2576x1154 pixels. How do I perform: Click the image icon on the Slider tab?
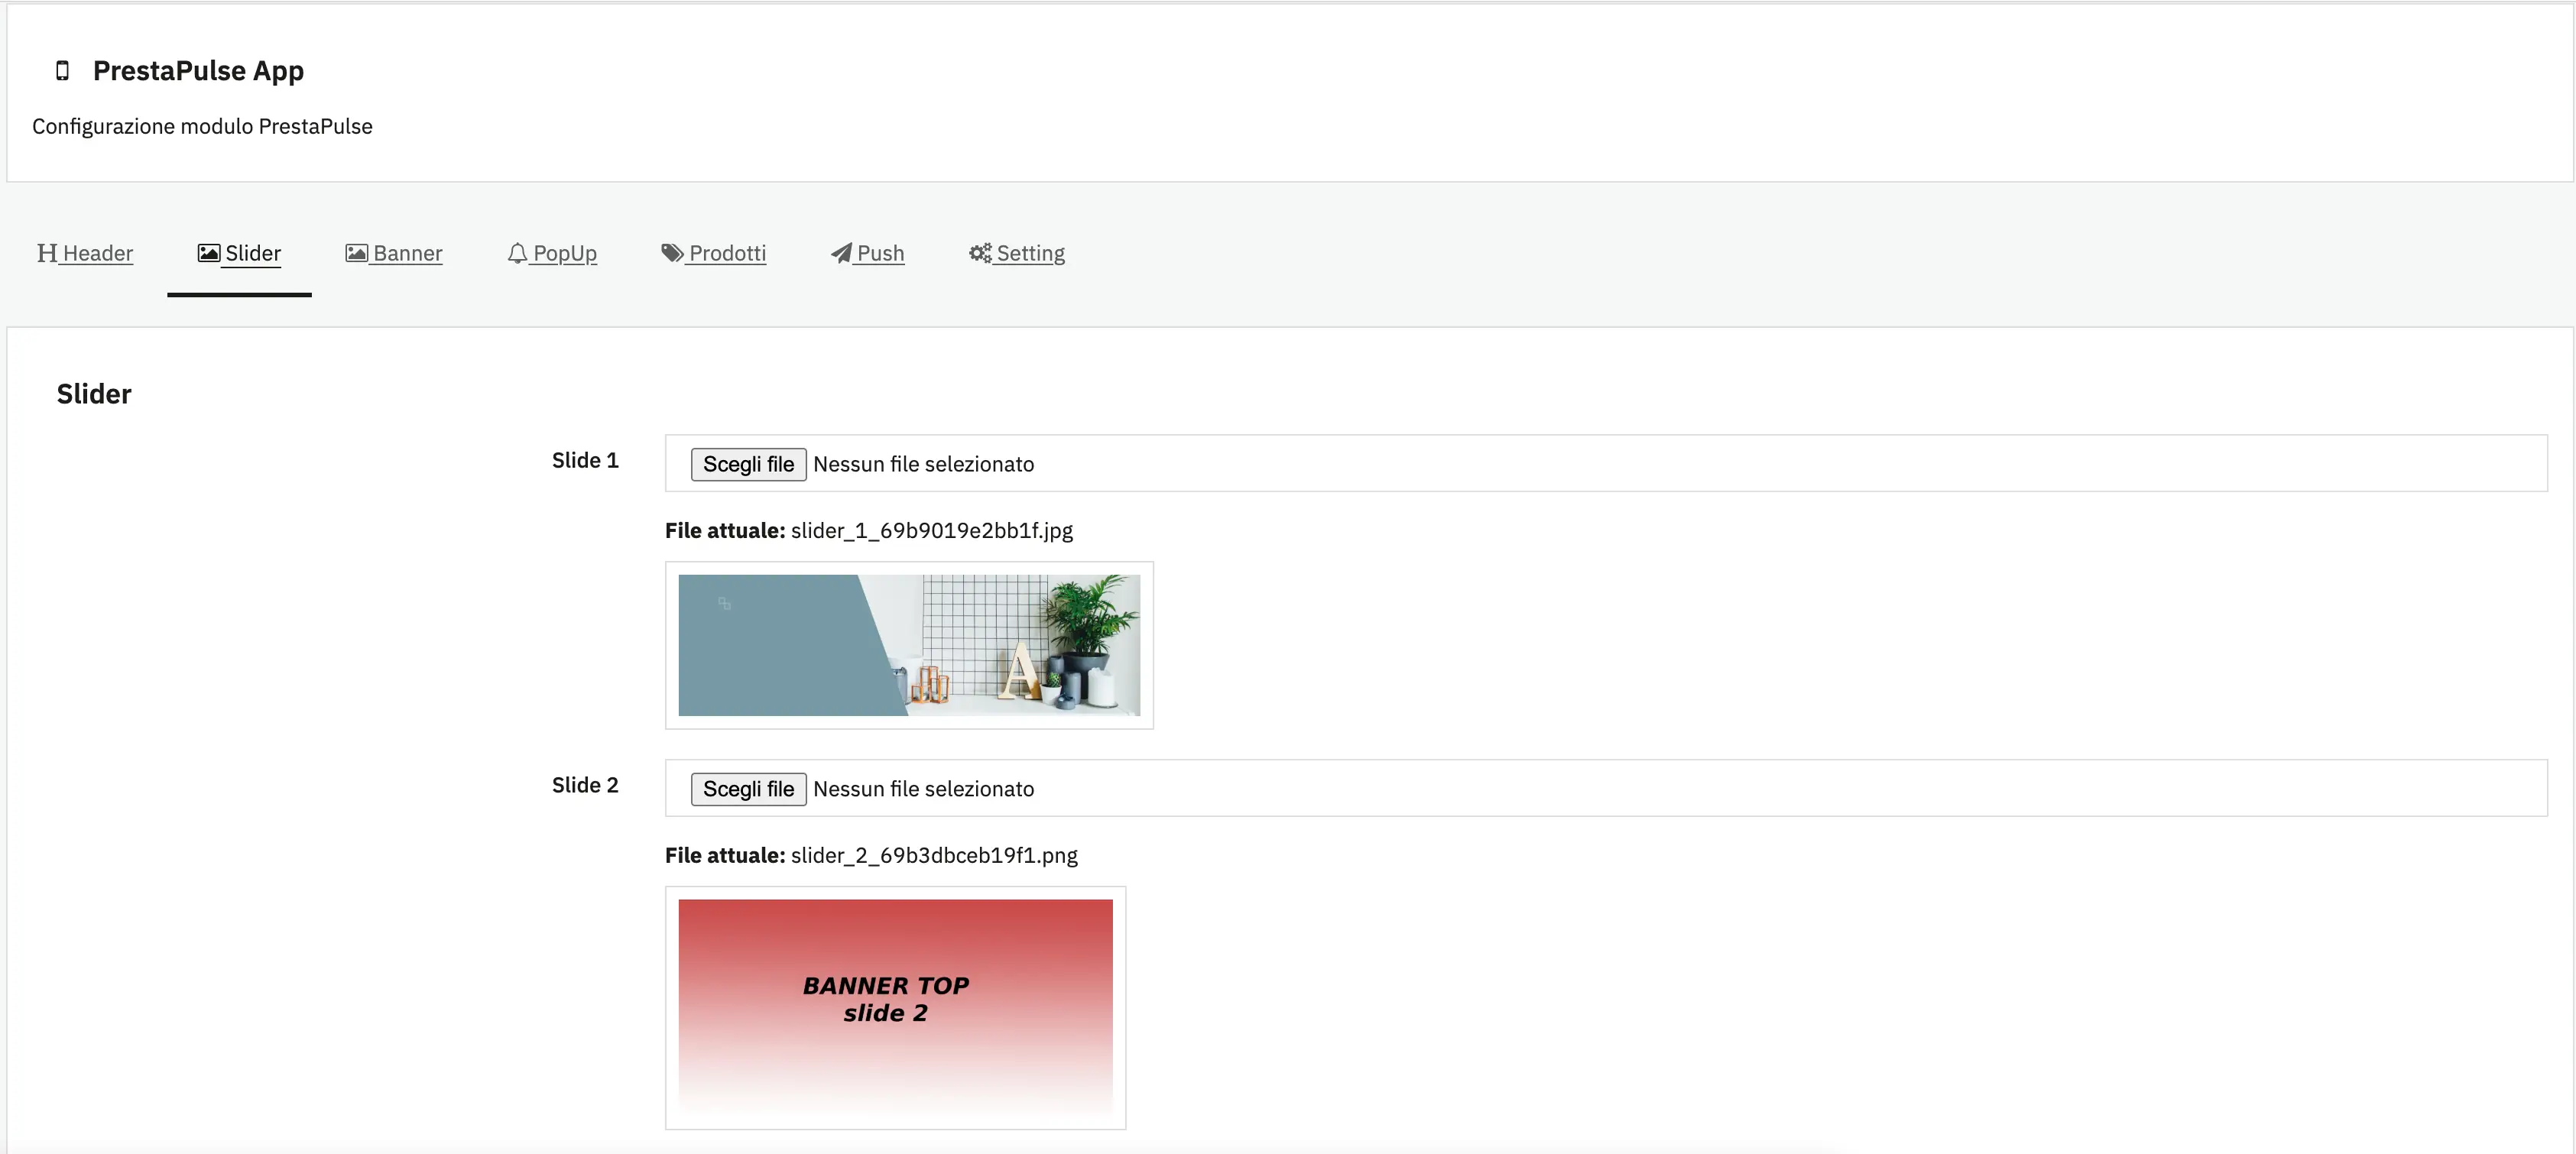click(x=207, y=253)
